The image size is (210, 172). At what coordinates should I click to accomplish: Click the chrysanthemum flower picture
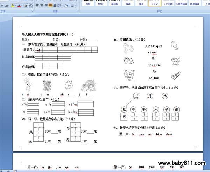pos(89,85)
